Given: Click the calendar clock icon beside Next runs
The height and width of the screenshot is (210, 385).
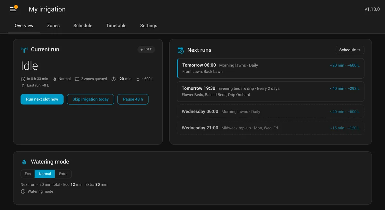Looking at the screenshot, I should (181, 50).
